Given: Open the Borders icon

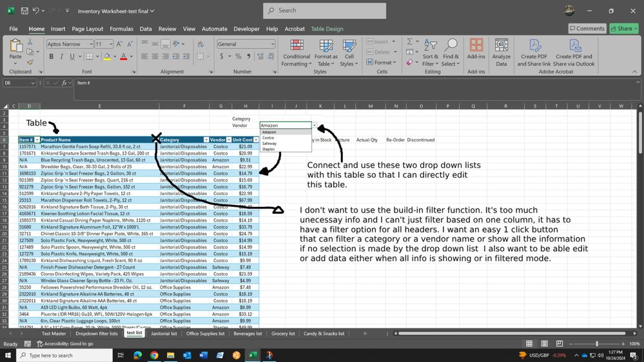Looking at the screenshot, I should pos(89,57).
